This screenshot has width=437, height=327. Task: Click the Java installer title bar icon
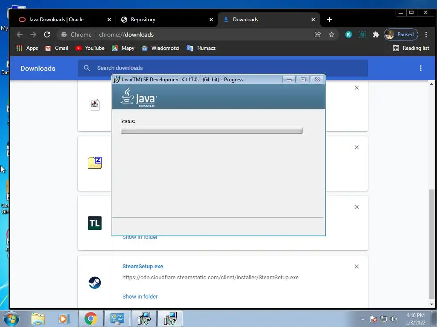tap(117, 80)
